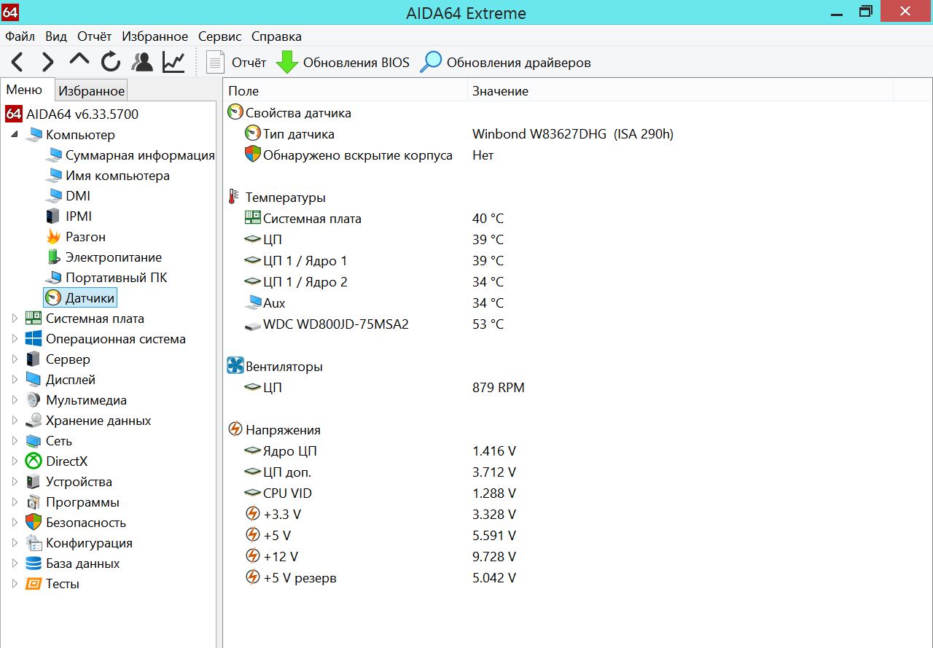The width and height of the screenshot is (933, 648).
Task: Click the Вентиляторы fan icon
Action: click(235, 366)
